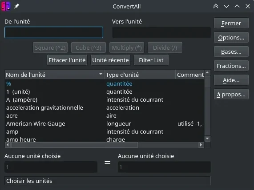Viewport: 254px width, 190px height.
Task: Select American Wire Gauge row
Action: (105, 124)
